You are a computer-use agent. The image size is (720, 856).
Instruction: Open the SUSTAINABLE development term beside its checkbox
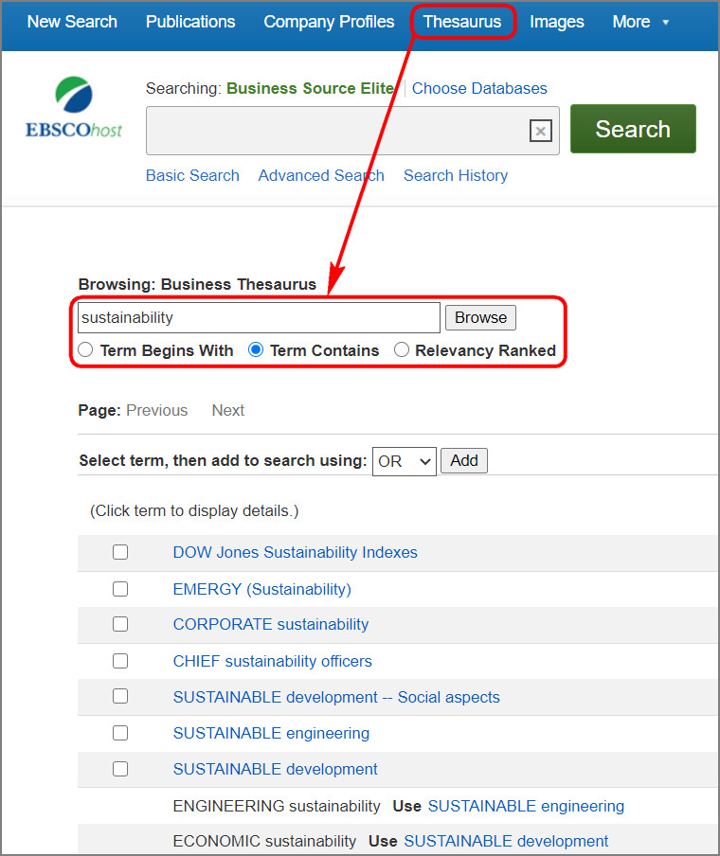click(x=276, y=769)
